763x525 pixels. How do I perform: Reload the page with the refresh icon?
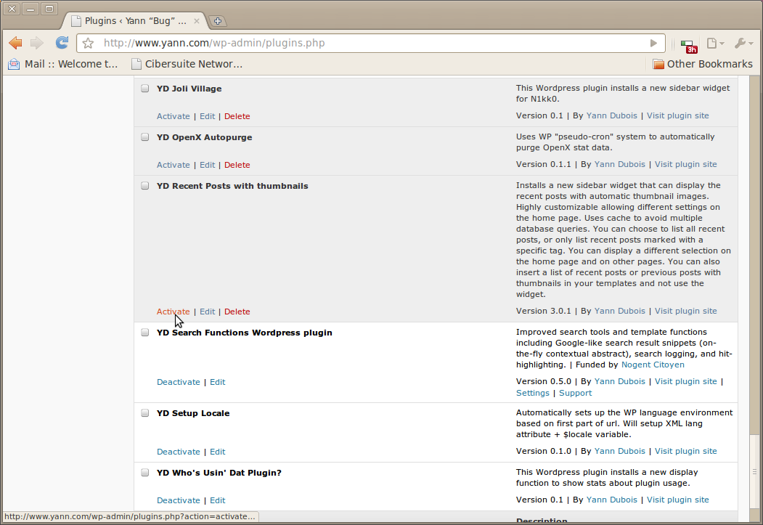tap(62, 43)
